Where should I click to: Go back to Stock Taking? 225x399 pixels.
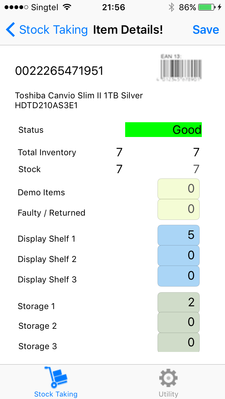point(53,30)
